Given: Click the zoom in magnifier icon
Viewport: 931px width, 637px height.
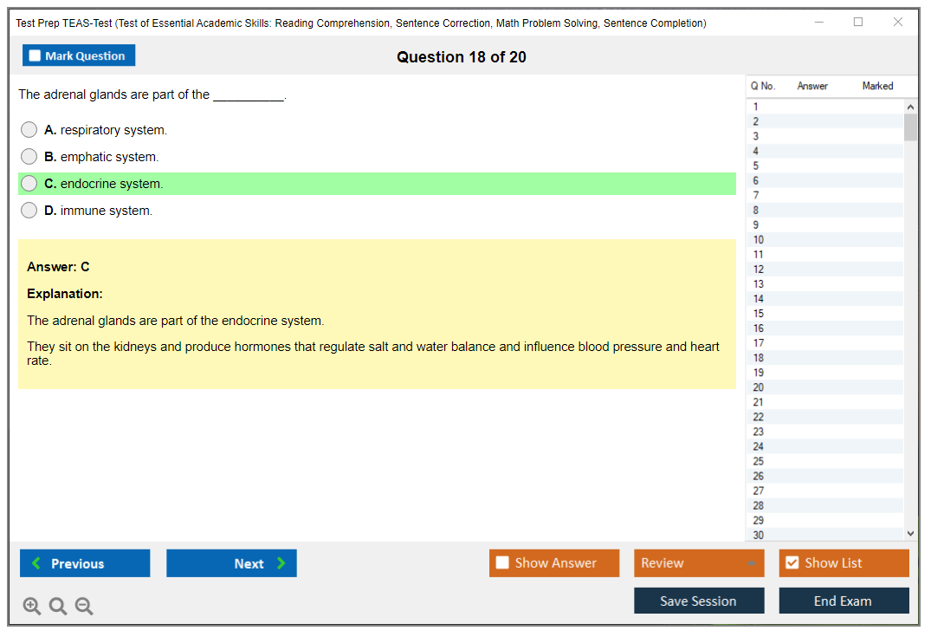Looking at the screenshot, I should tap(31, 607).
